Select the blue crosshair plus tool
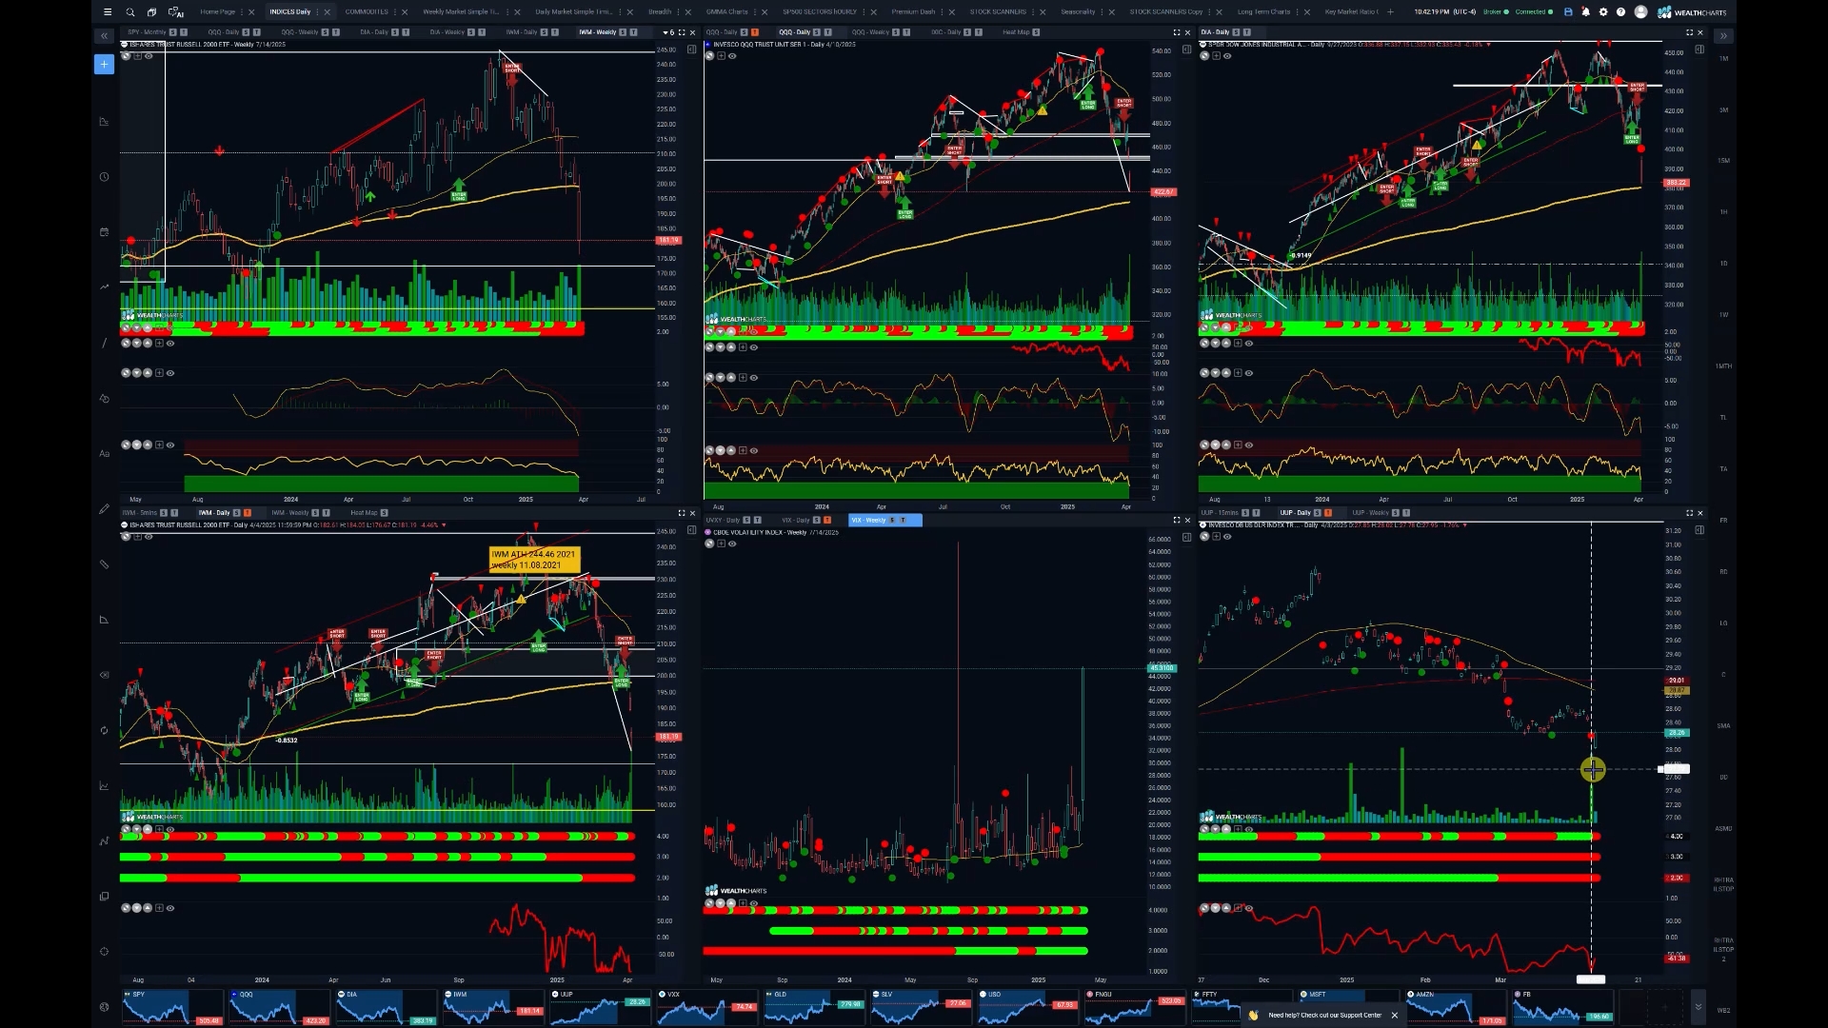 tap(104, 64)
